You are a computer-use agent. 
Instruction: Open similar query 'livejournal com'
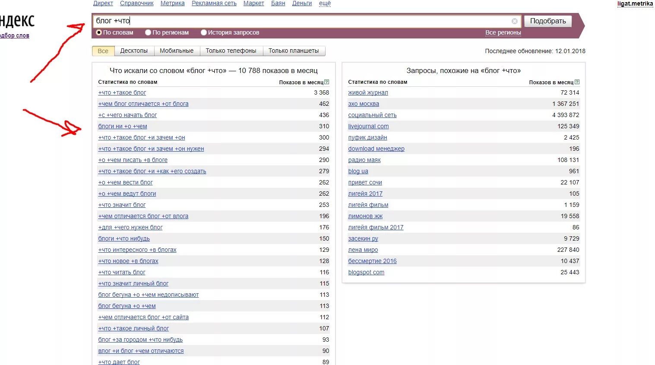(368, 126)
